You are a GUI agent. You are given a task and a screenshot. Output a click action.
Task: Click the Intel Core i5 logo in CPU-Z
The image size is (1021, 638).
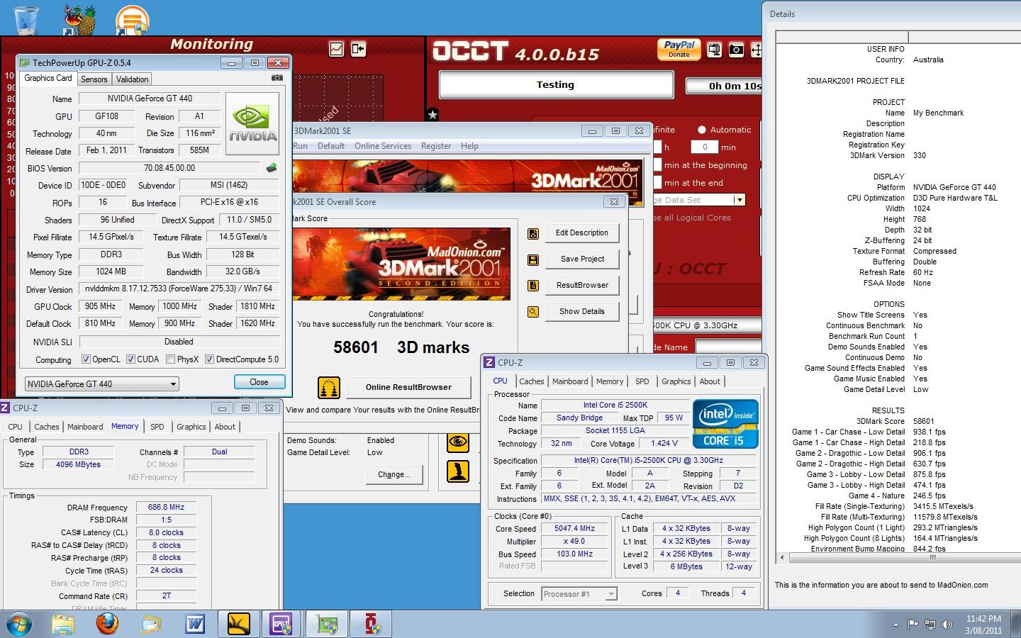click(x=727, y=424)
